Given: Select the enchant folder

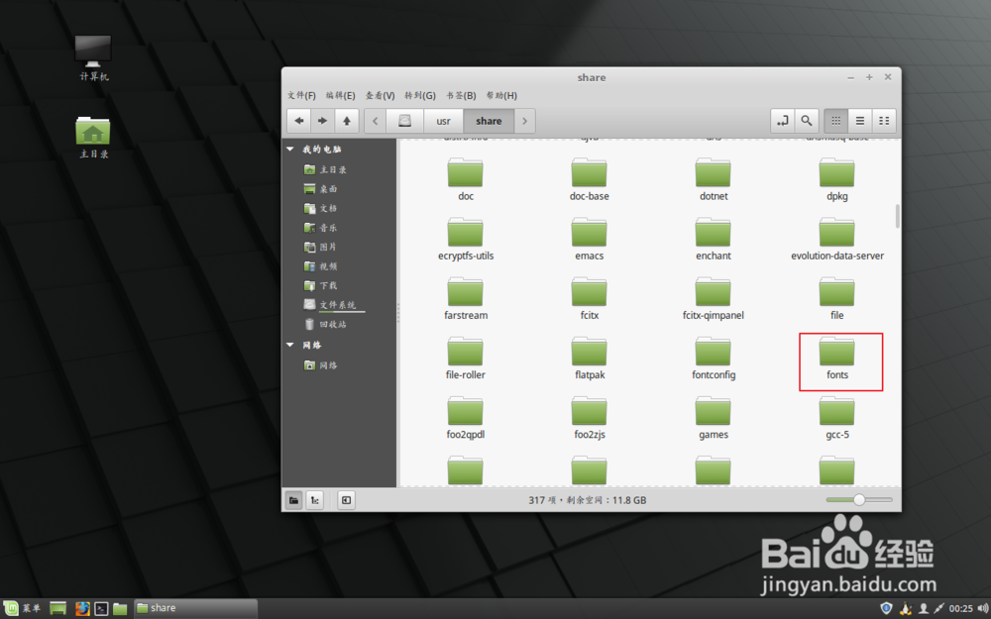Looking at the screenshot, I should (714, 239).
